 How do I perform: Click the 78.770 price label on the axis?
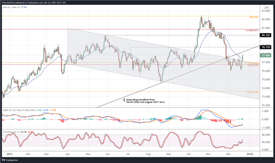(266, 47)
